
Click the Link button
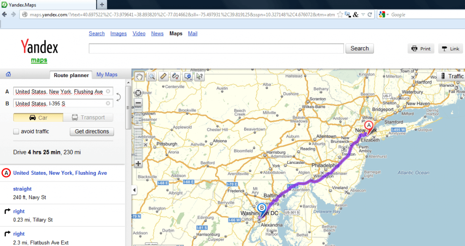[x=450, y=49]
